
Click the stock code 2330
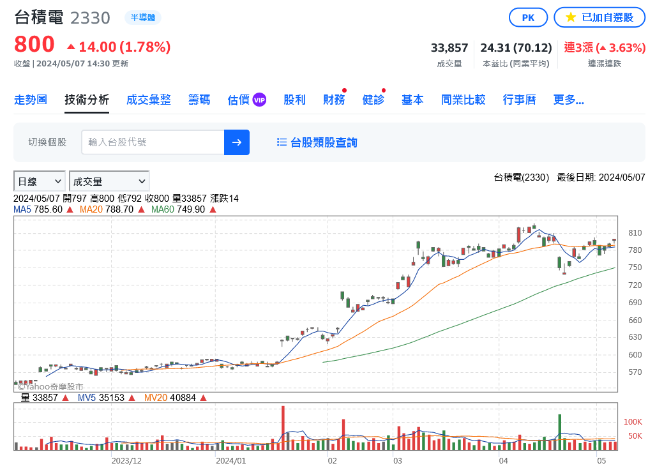[x=90, y=18]
